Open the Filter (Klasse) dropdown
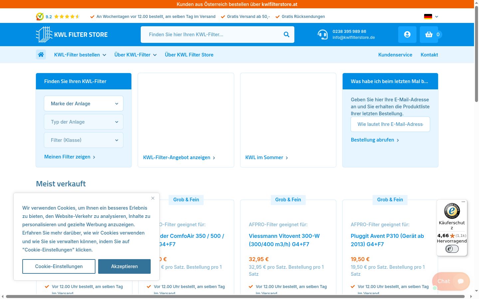 coord(84,140)
